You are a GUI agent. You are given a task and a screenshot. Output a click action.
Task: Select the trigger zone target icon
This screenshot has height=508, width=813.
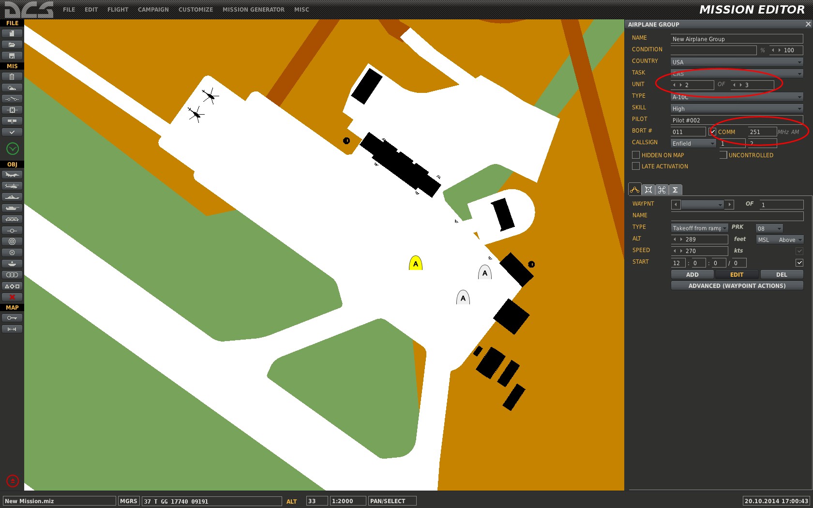point(12,241)
